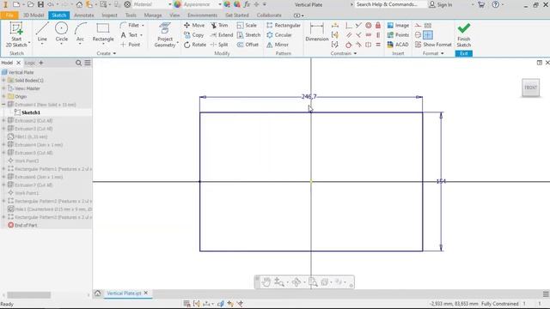Expand the Origin folder node
The width and height of the screenshot is (550, 309).
[x=3, y=96]
